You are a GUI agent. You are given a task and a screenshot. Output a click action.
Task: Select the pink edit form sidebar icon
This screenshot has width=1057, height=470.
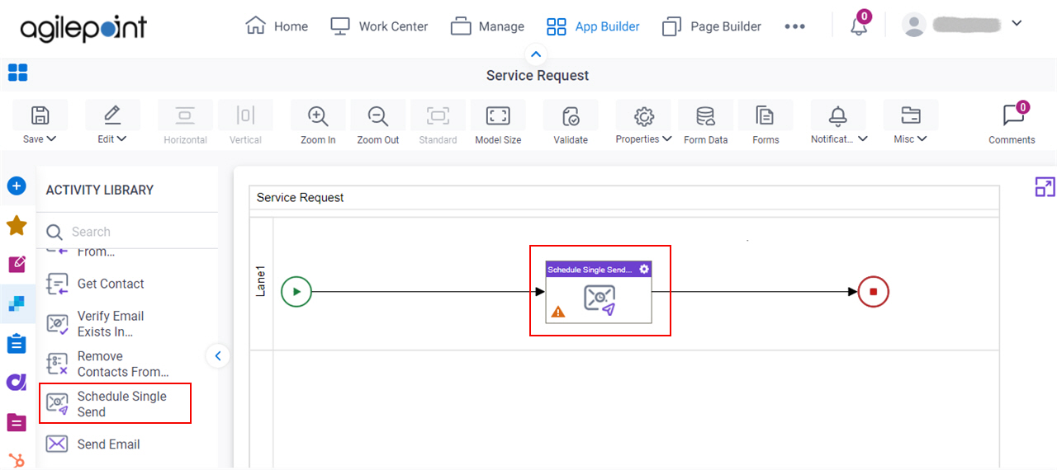click(x=17, y=264)
